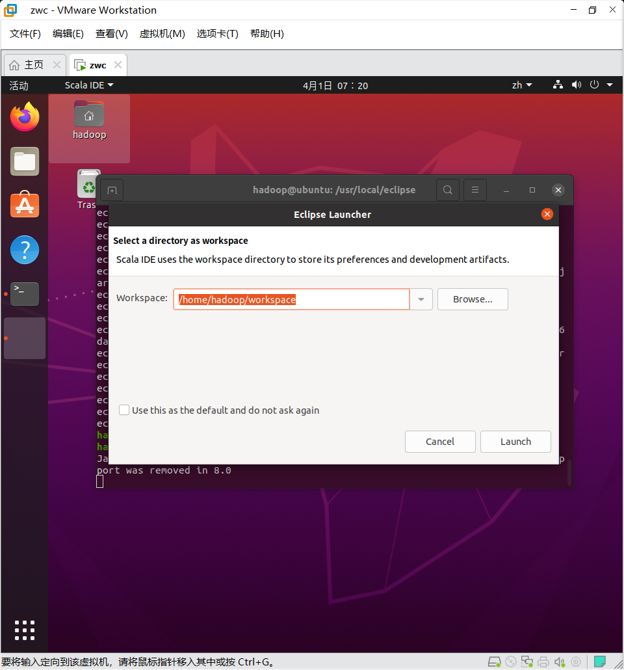Viewport: 624px width, 670px height.
Task: Expand the system menu arrow
Action: pos(610,85)
